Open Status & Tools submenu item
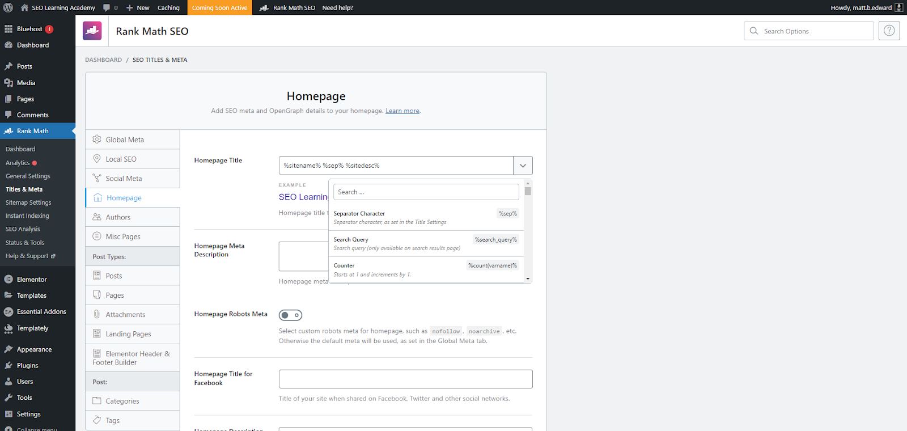This screenshot has width=907, height=431. click(25, 243)
